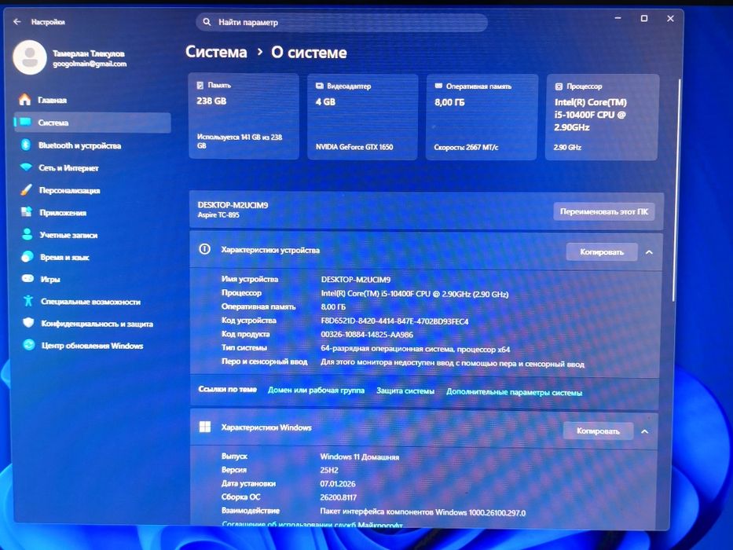This screenshot has width=733, height=550.
Task: Copy Характеристики Windows with Копировать
Action: 598,431
